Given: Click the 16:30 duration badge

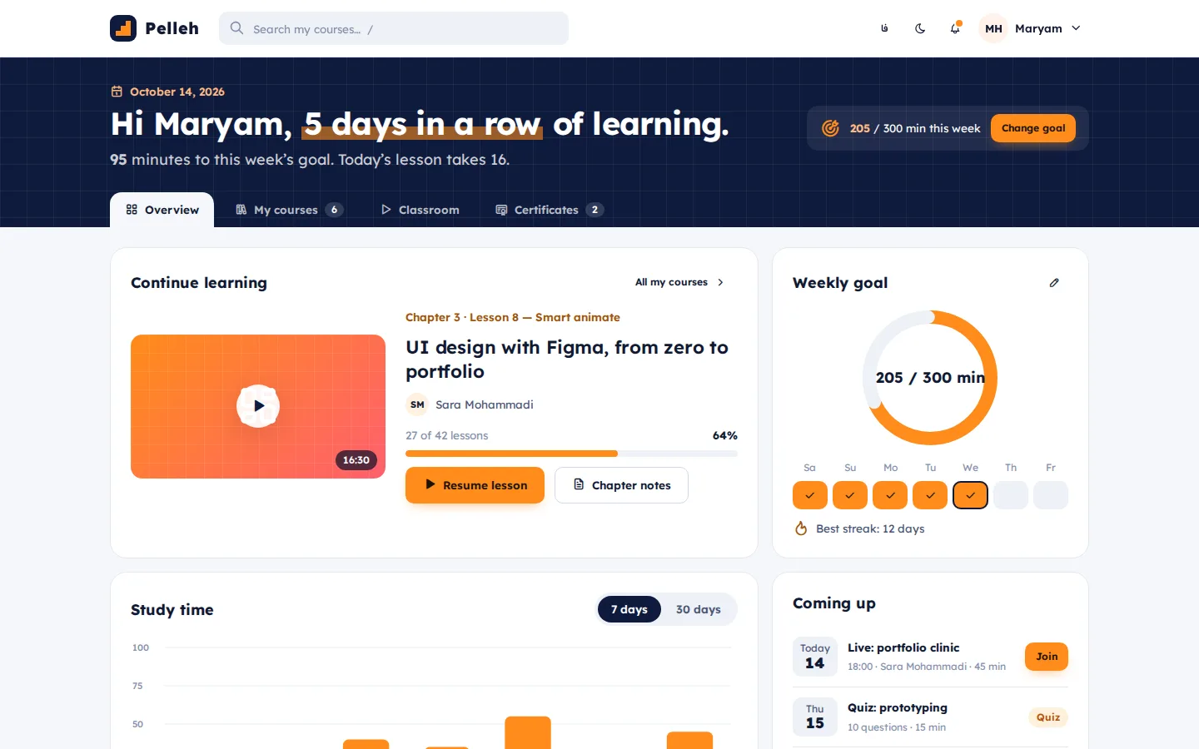Looking at the screenshot, I should [356, 460].
